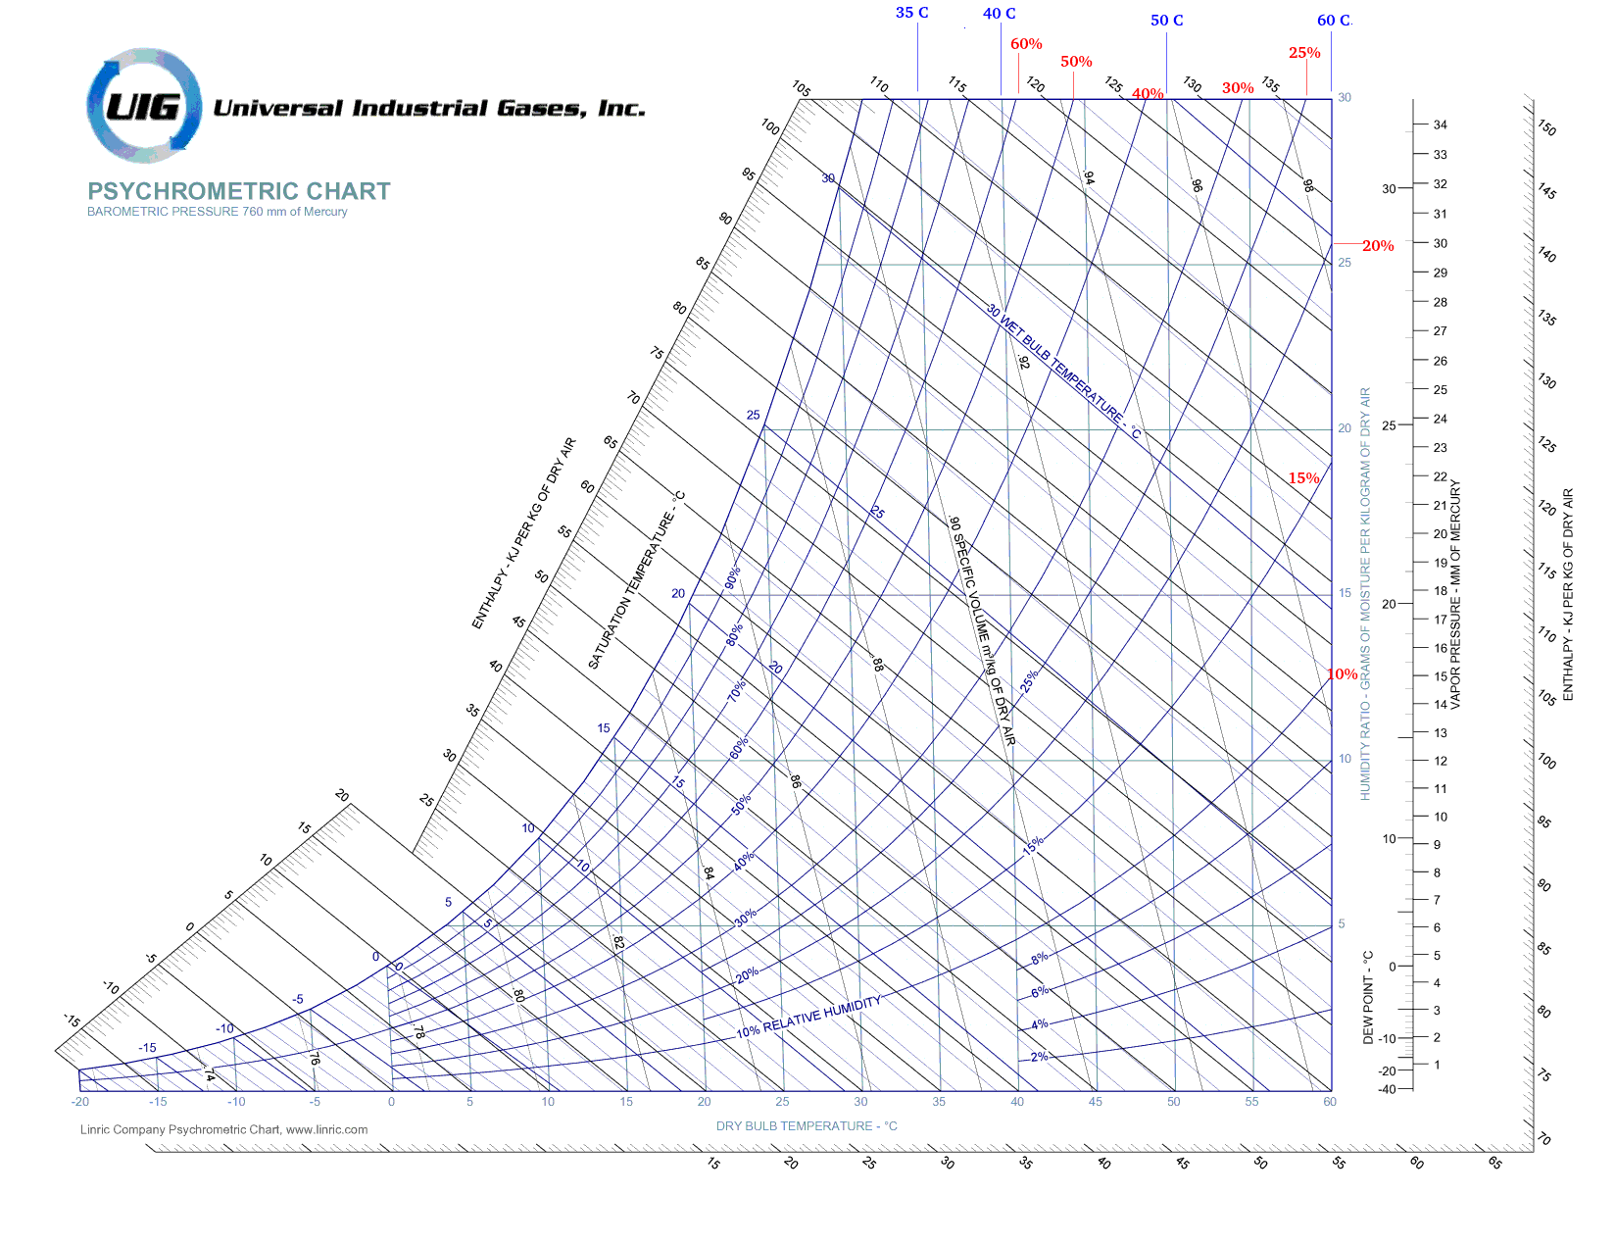This screenshot has height=1244, width=1615.
Task: Click humidity ratio axis value '25'
Action: (1345, 263)
